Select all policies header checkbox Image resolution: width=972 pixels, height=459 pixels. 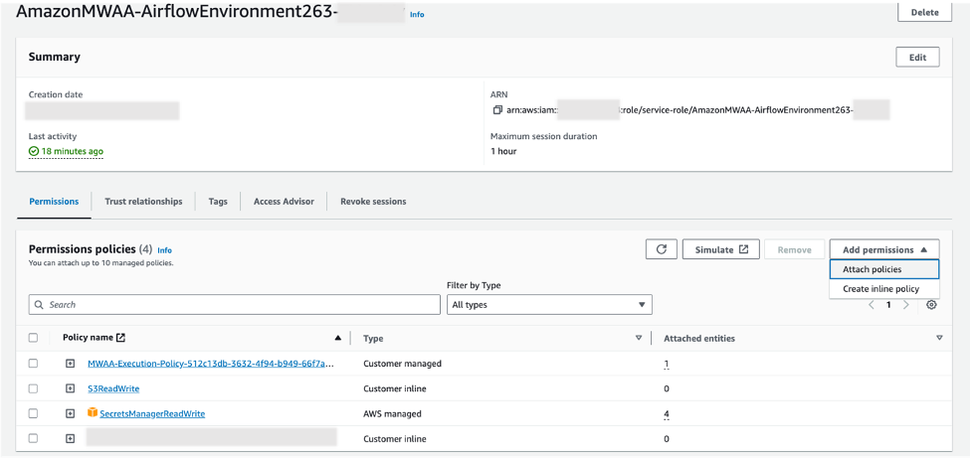34,338
